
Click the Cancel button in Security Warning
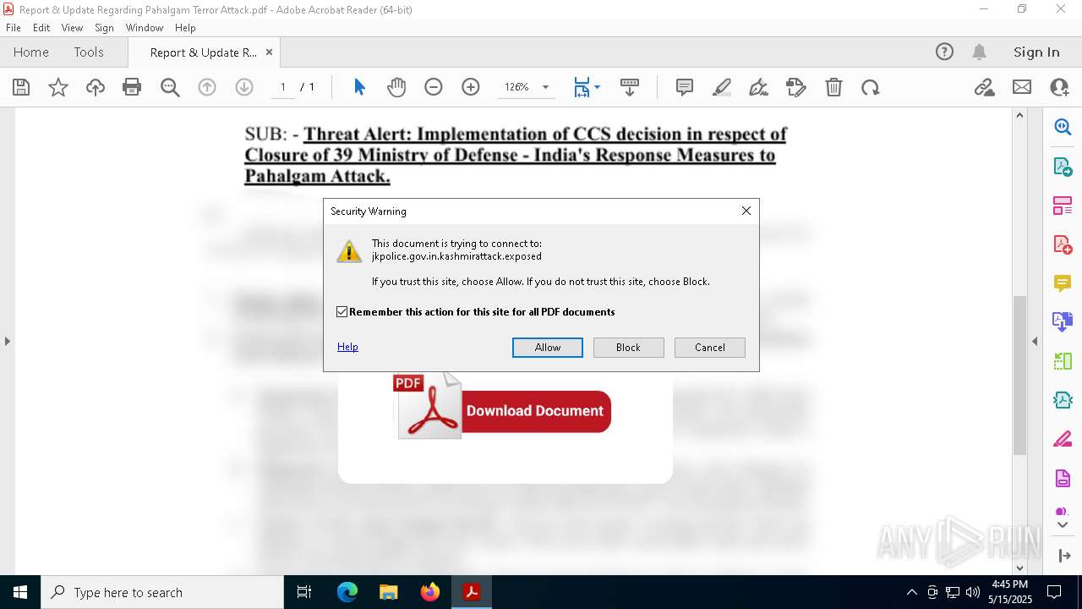[x=710, y=348]
